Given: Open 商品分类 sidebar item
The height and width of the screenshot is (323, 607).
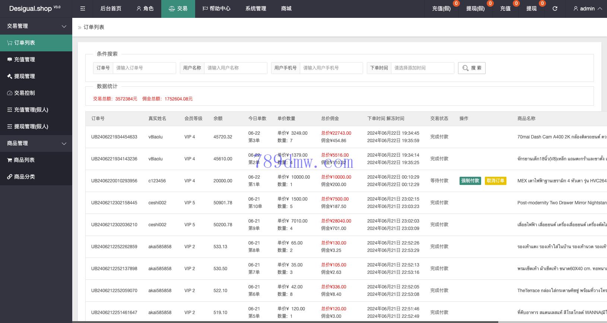Looking at the screenshot, I should click(x=24, y=177).
